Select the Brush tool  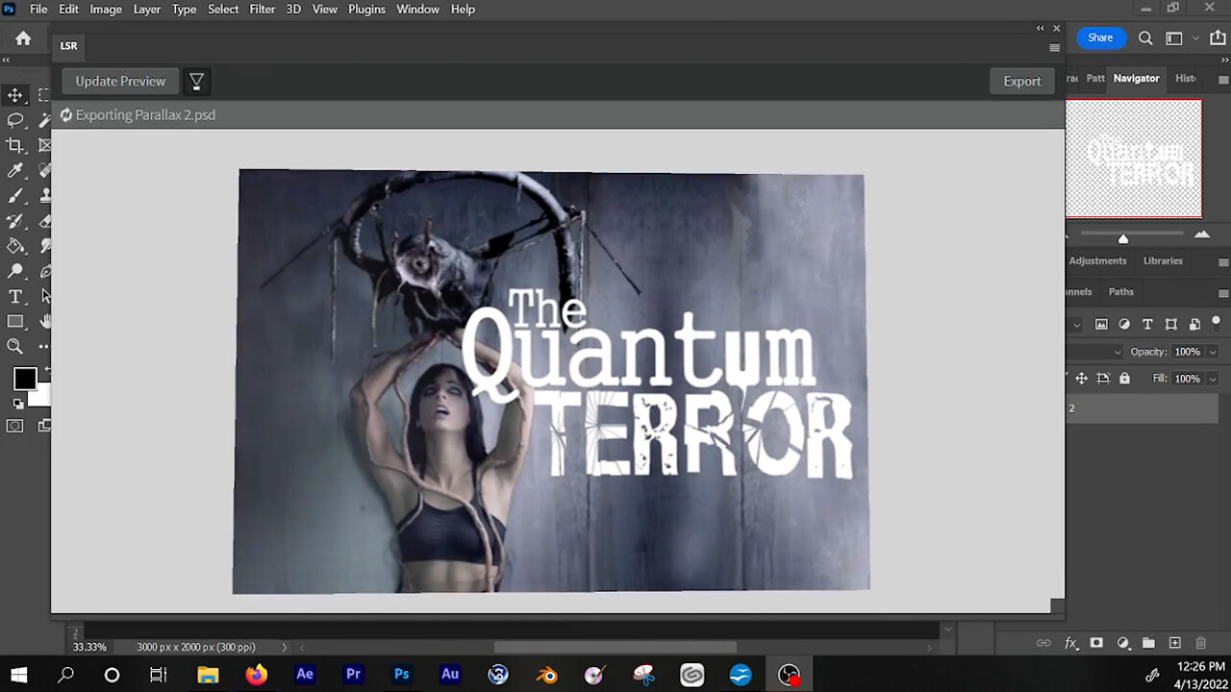15,195
